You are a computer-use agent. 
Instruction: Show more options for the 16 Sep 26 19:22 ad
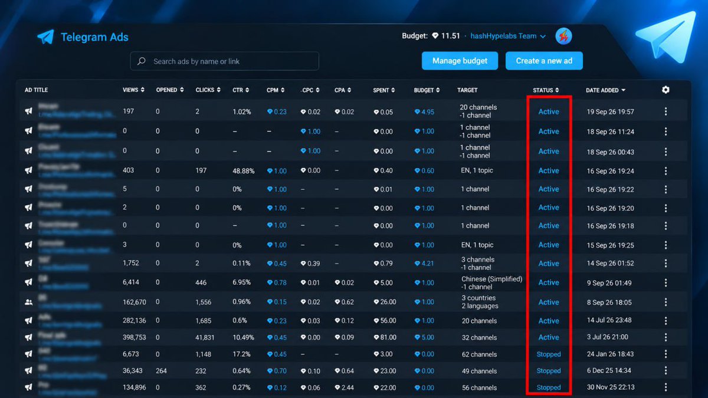tap(666, 189)
